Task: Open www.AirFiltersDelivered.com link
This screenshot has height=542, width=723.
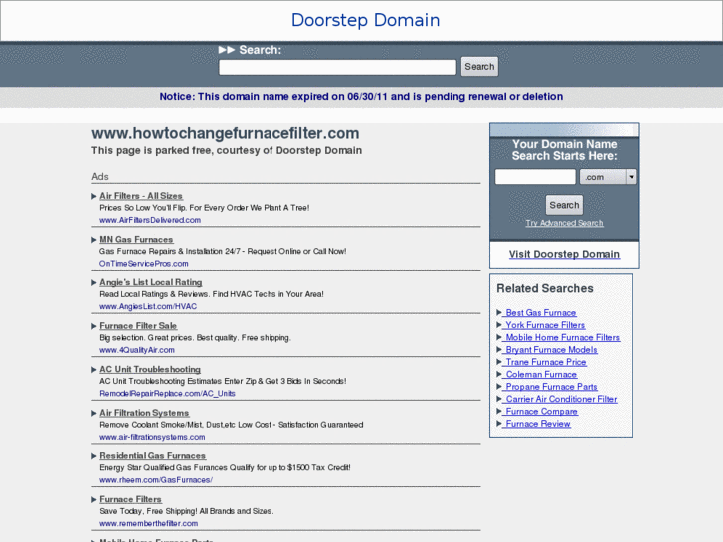Action: tap(150, 220)
